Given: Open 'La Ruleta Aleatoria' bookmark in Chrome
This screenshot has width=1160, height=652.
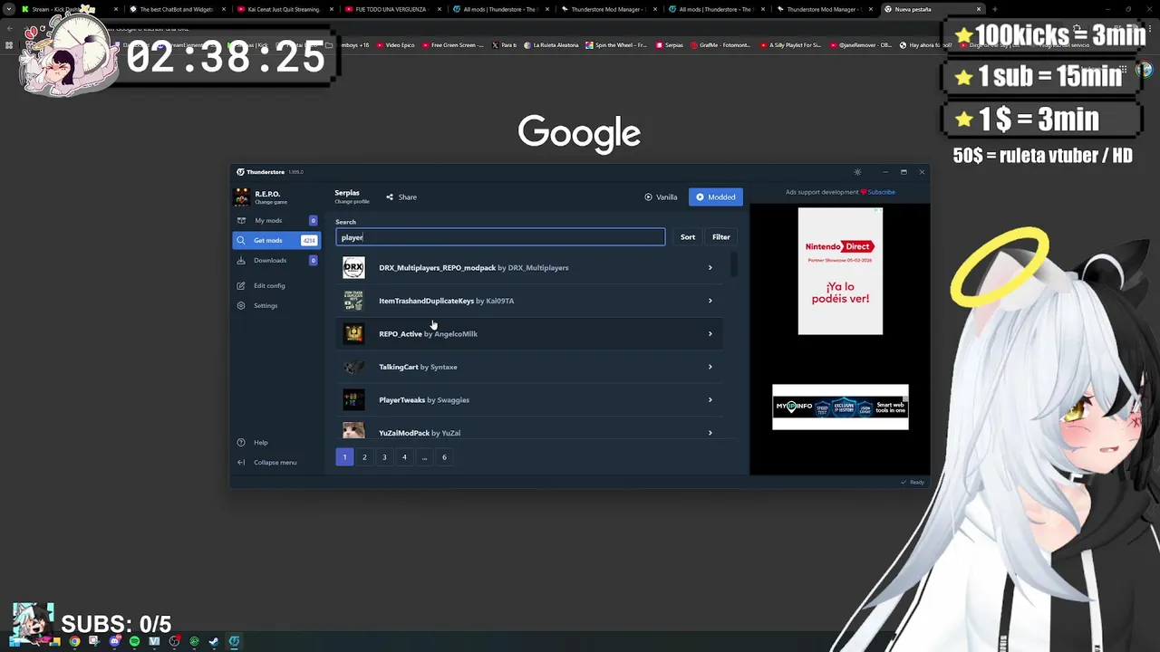Looking at the screenshot, I should click(552, 45).
